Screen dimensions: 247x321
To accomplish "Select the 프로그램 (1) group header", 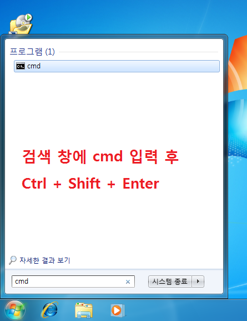I will 32,52.
